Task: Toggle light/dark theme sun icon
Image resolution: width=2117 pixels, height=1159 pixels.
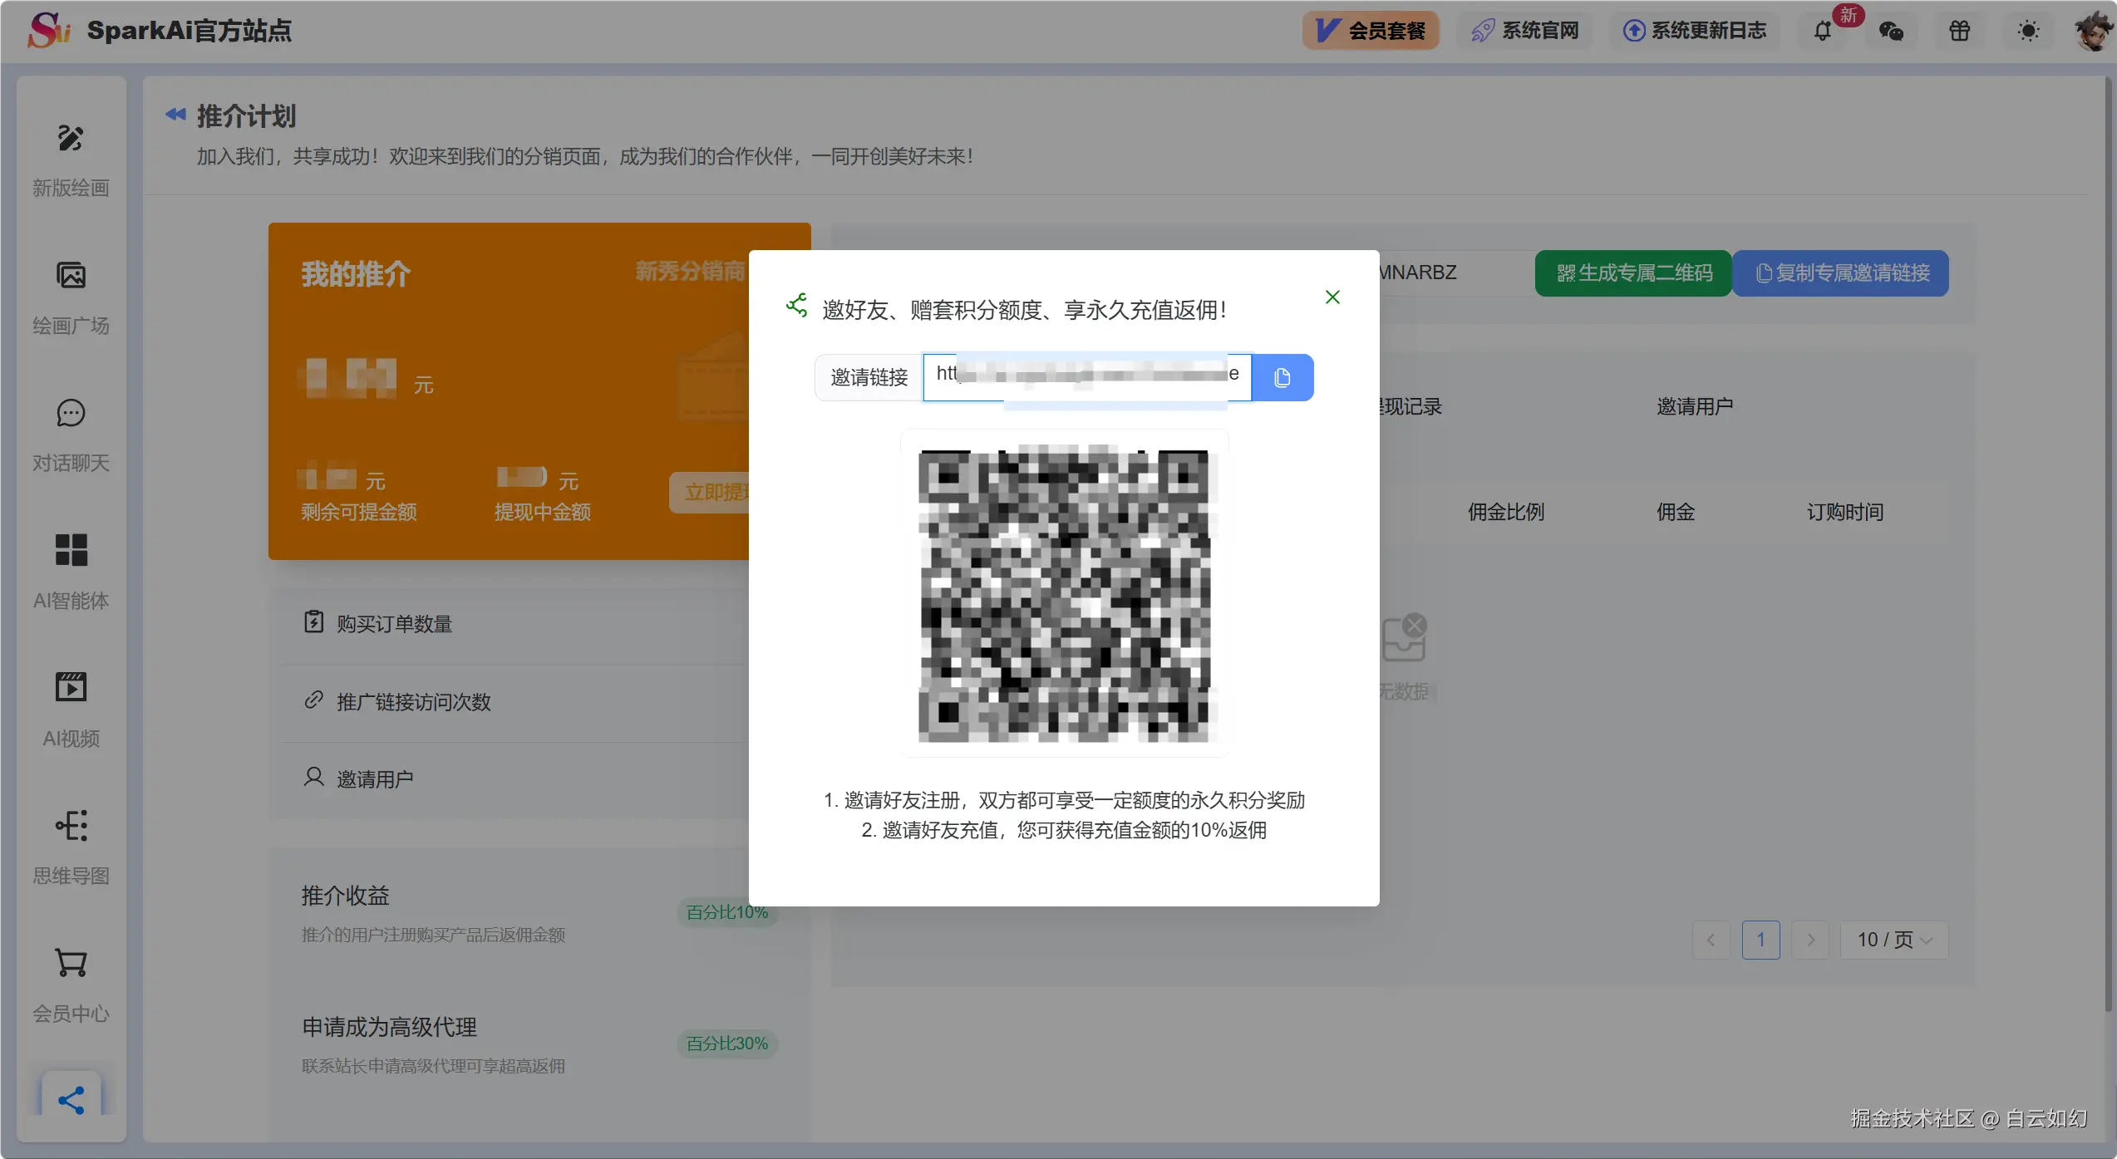Action: click(2028, 32)
